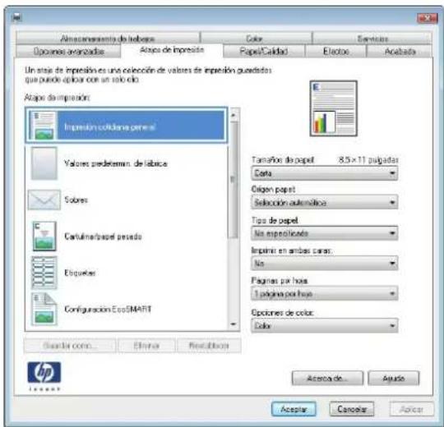
Task: Click the shortcut list scroll up arrow
Action: [x=234, y=115]
